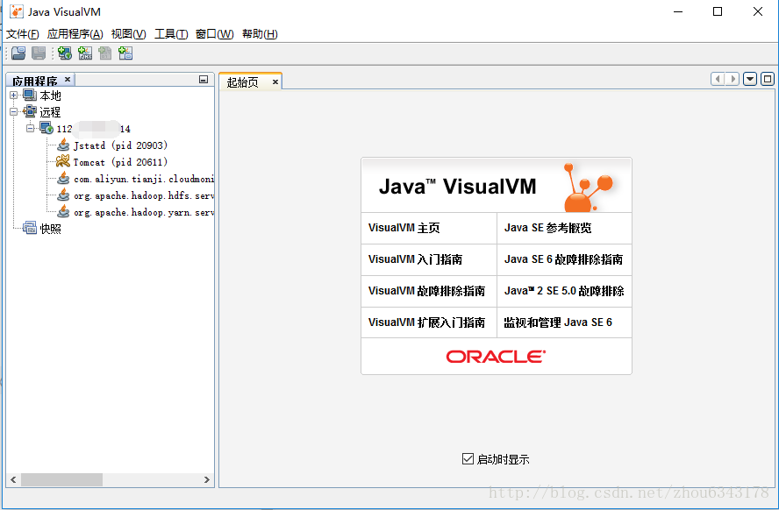Open the VisualVM 主页 link
Viewport: 779px width, 510px height.
click(x=404, y=228)
